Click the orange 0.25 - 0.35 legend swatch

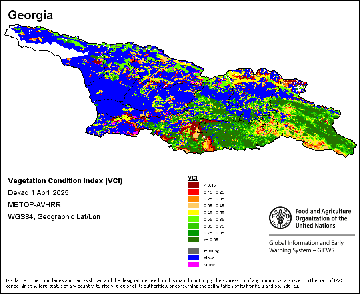[193, 199]
